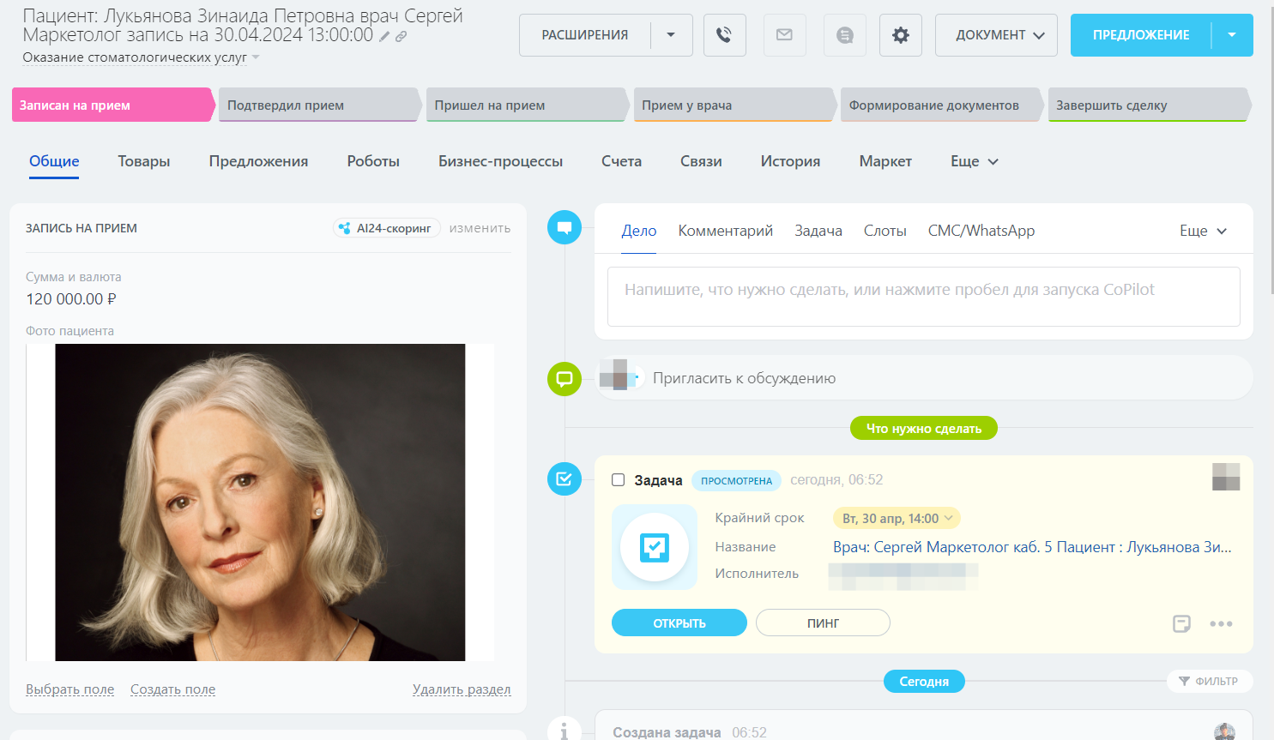The width and height of the screenshot is (1274, 740).
Task: Check the Задача completion checkbox
Action: click(618, 480)
